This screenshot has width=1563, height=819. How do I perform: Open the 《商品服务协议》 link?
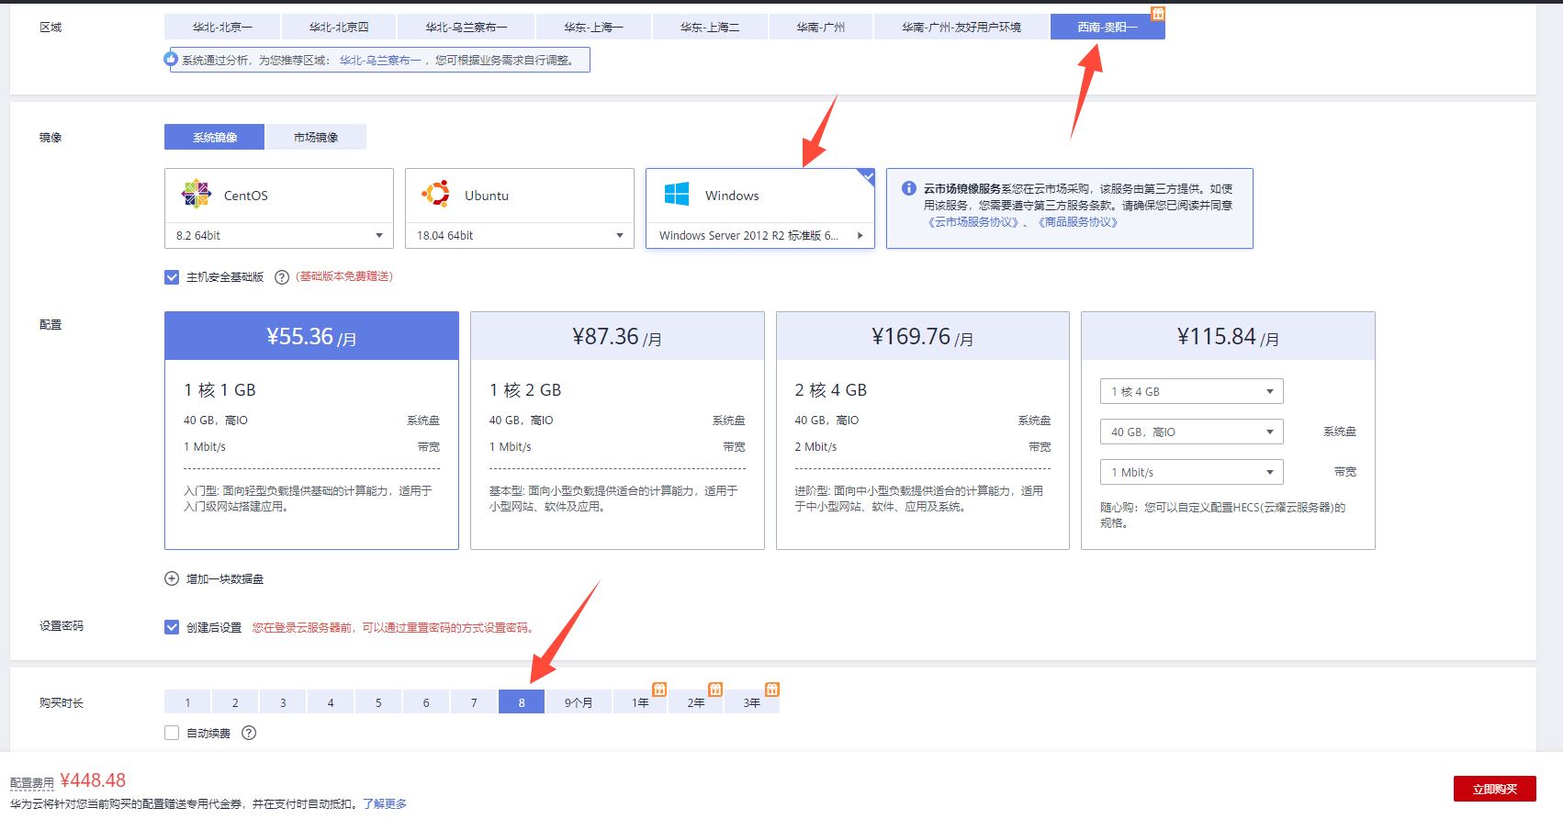1078,221
